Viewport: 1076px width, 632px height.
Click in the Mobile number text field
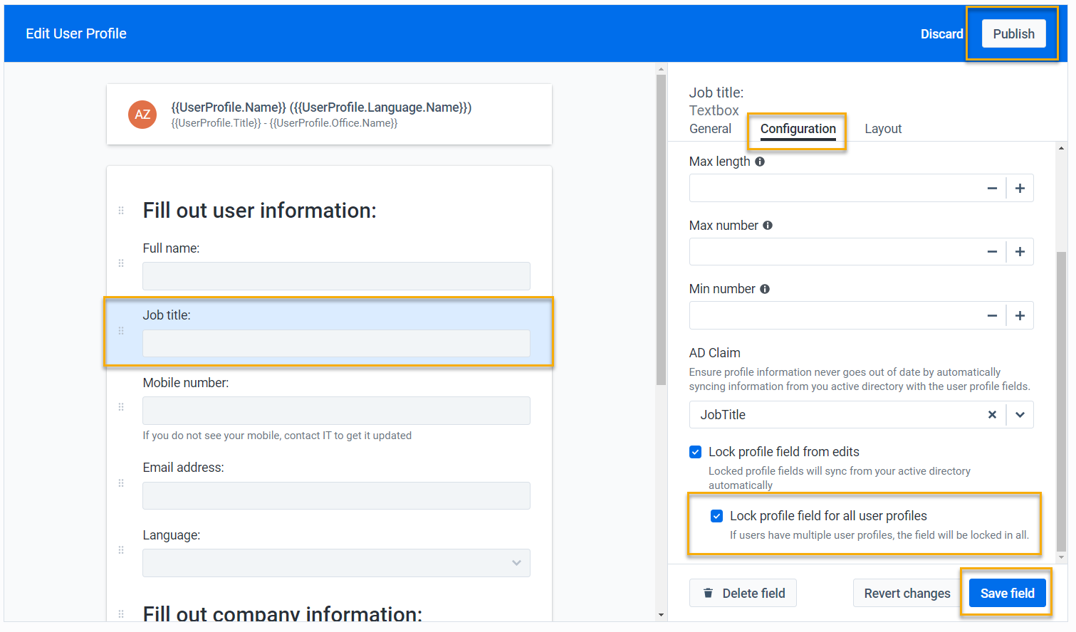coord(336,411)
